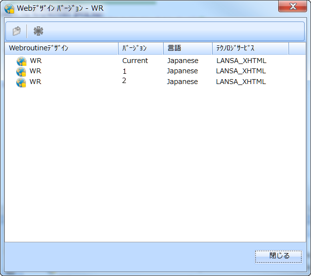Click 'Japanese' in the version 1 row
The width and height of the screenshot is (311, 276).
(x=182, y=71)
